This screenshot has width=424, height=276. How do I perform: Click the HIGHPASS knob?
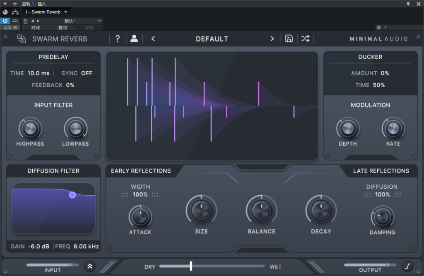(30, 129)
